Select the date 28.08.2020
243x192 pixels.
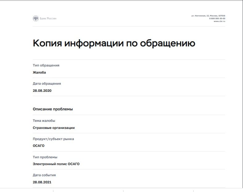point(42,91)
